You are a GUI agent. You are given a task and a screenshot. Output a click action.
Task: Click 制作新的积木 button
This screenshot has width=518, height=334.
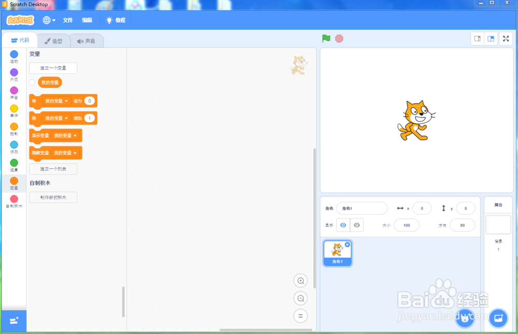pos(53,197)
